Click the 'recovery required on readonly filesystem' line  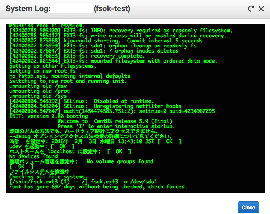coord(121,31)
